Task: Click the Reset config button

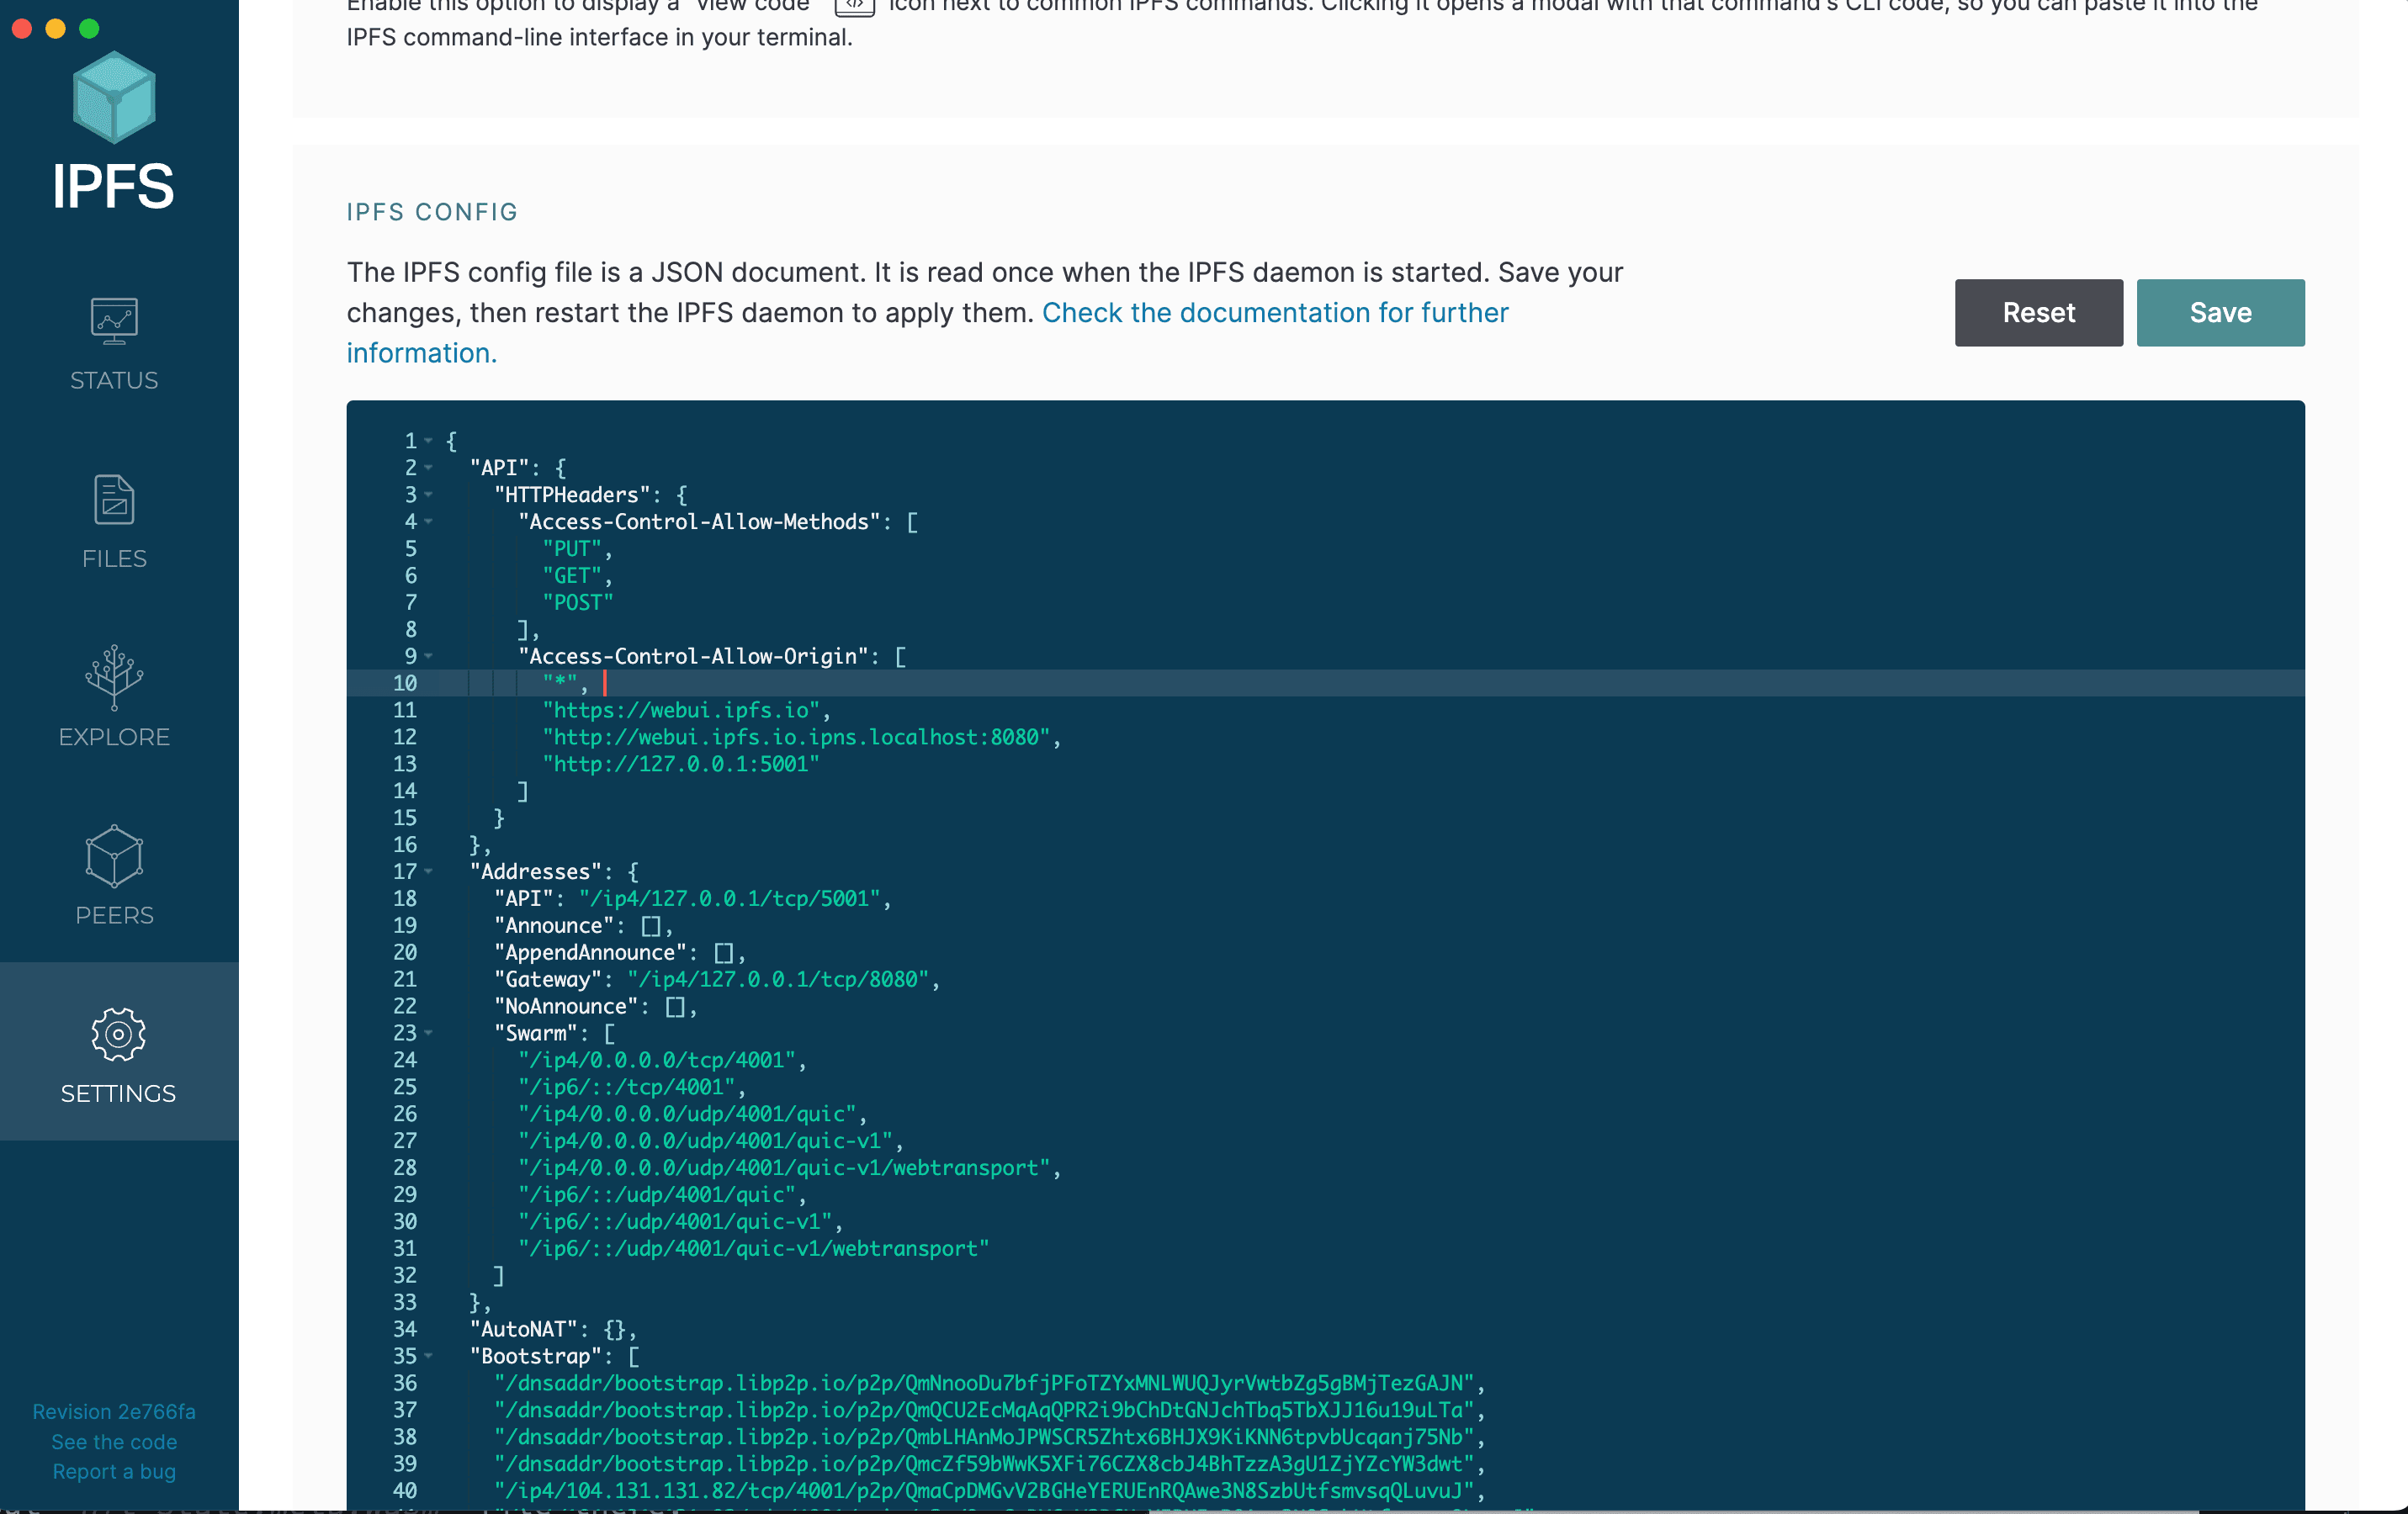Action: click(2038, 313)
